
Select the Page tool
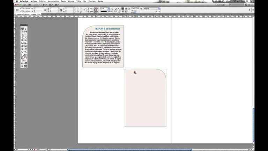(22, 32)
